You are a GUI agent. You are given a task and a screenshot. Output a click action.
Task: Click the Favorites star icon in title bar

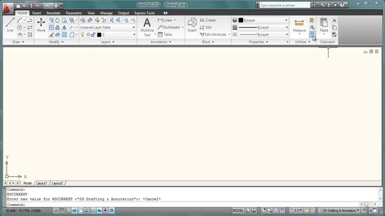[x=335, y=5]
